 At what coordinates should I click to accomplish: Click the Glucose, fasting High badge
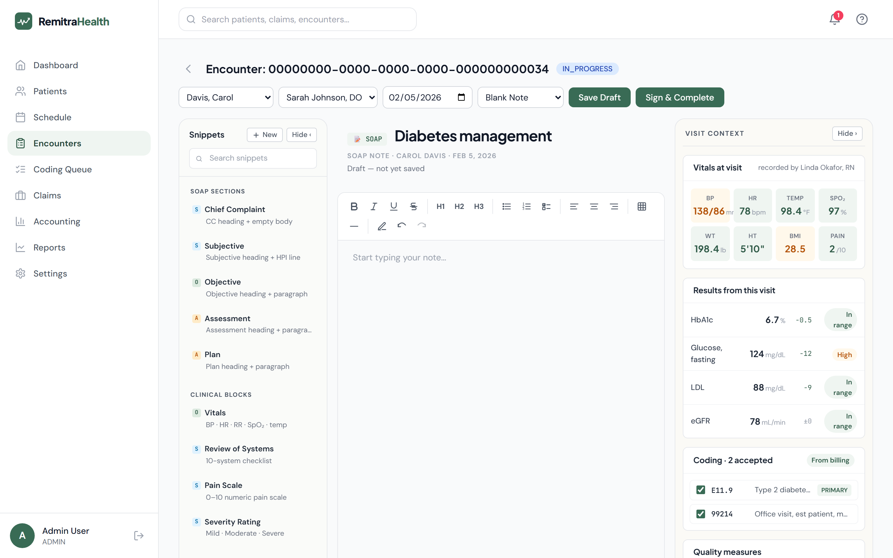(844, 355)
